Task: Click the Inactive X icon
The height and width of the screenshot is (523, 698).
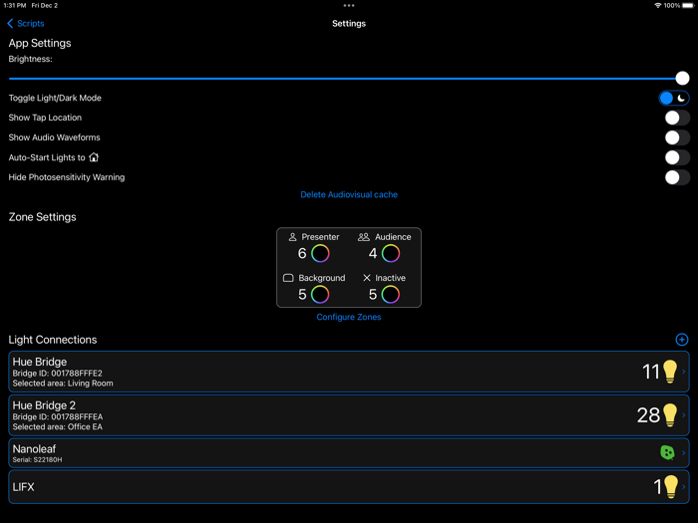Action: [x=367, y=278]
